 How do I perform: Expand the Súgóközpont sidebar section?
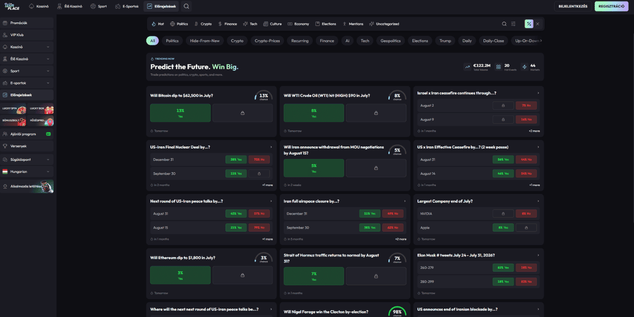click(48, 159)
